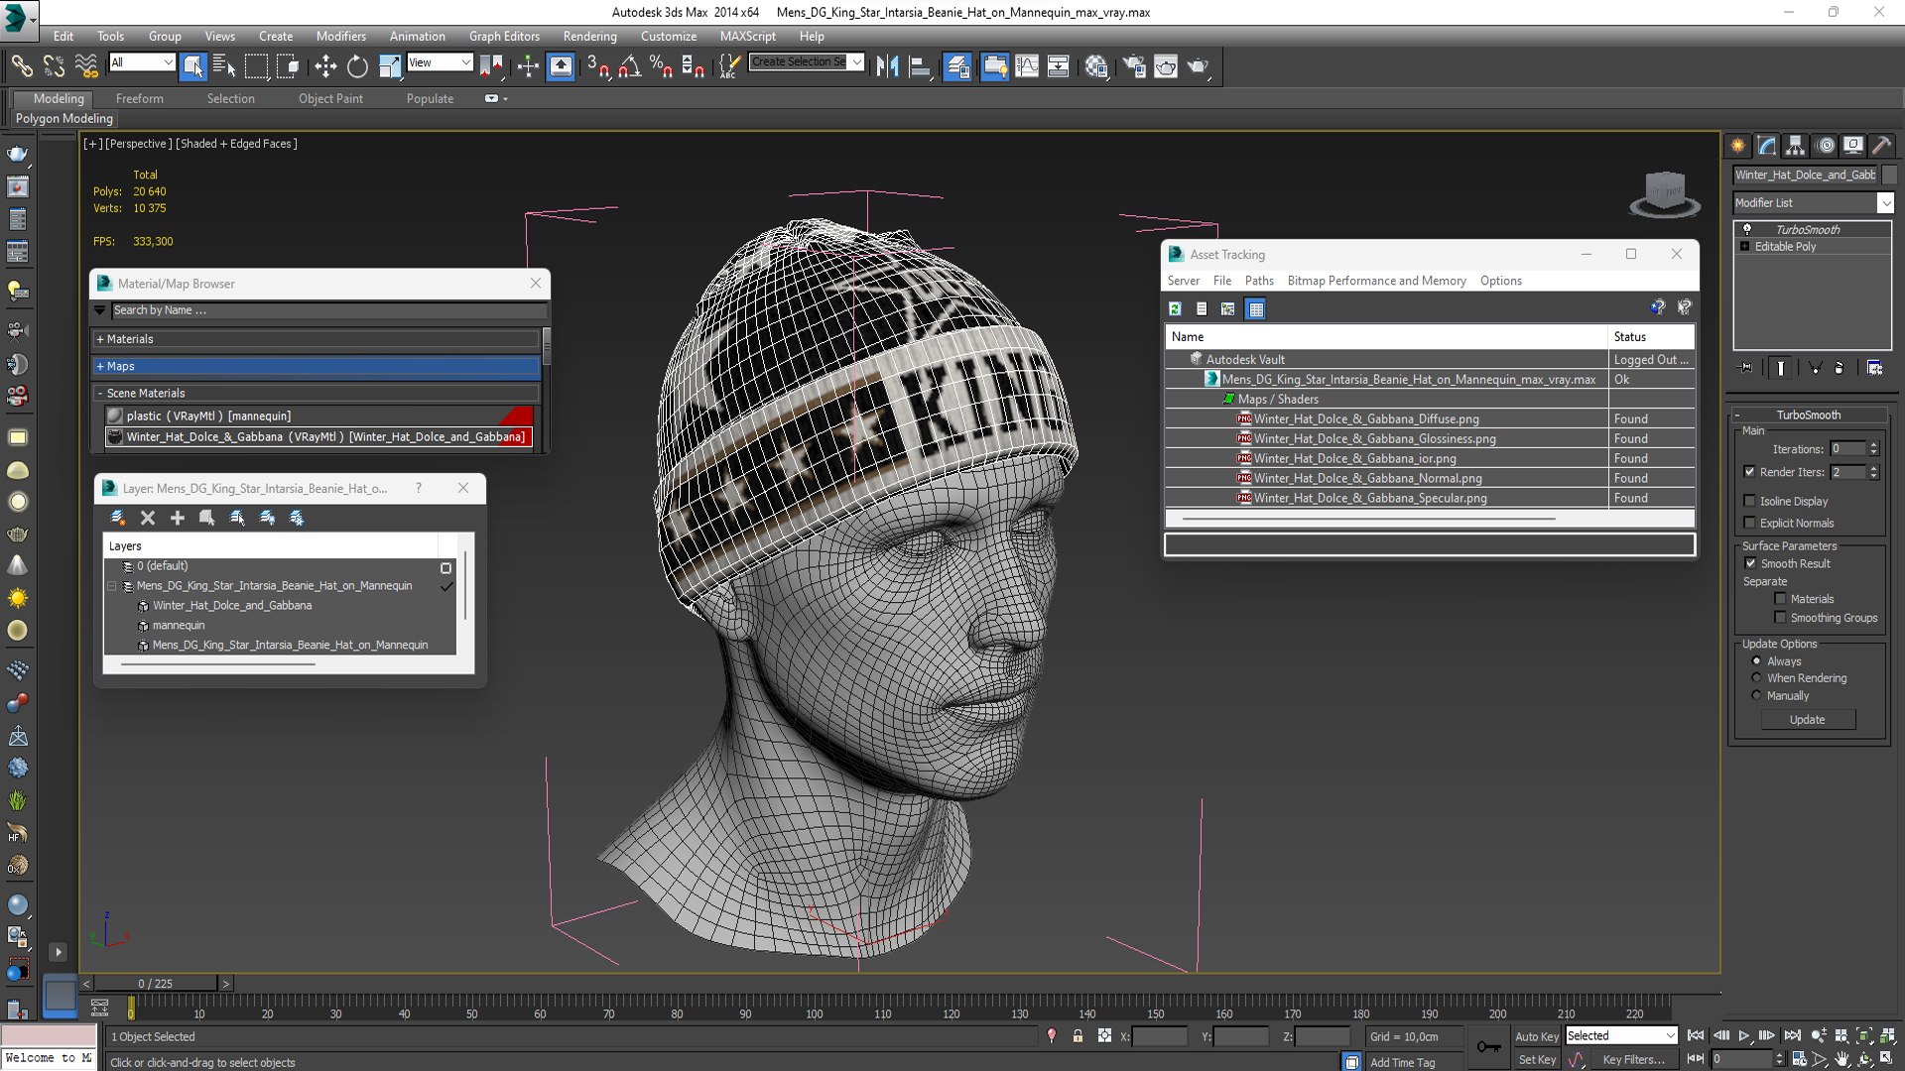Switch to the Freeform ribbon tab
The height and width of the screenshot is (1071, 1905).
tap(139, 98)
